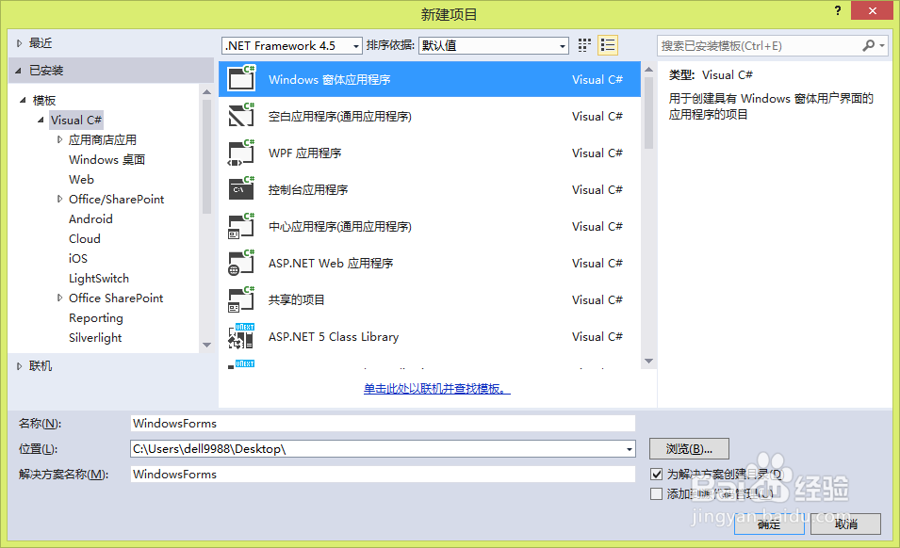Click the 名称 input field

(x=383, y=423)
